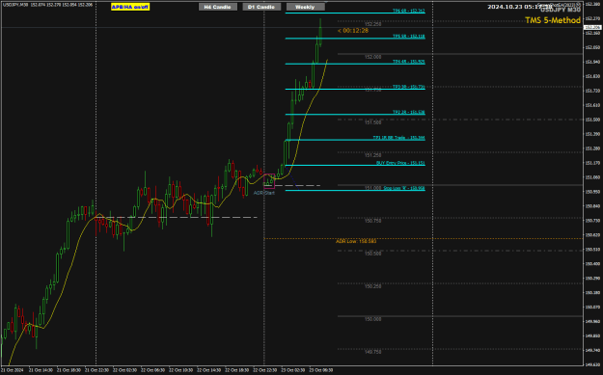
Task: Click the D1 Candle button
Action: tap(261, 7)
